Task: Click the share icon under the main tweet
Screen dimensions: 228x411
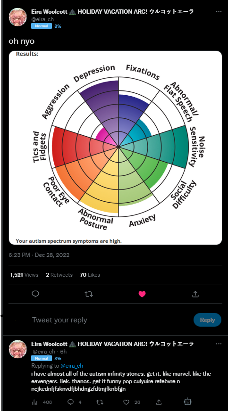Action: pos(195,294)
